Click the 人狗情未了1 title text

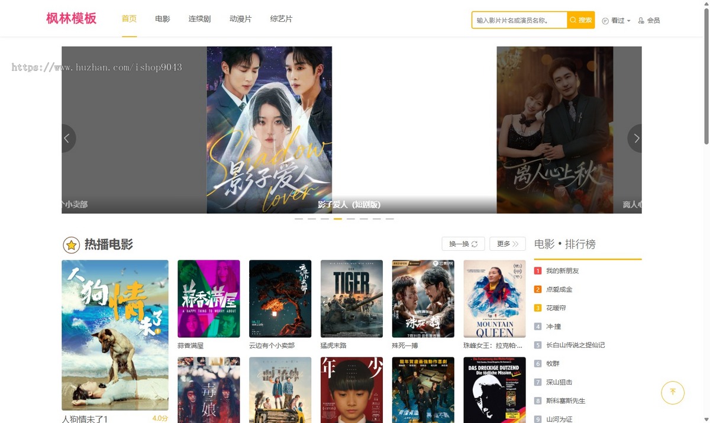click(x=85, y=419)
